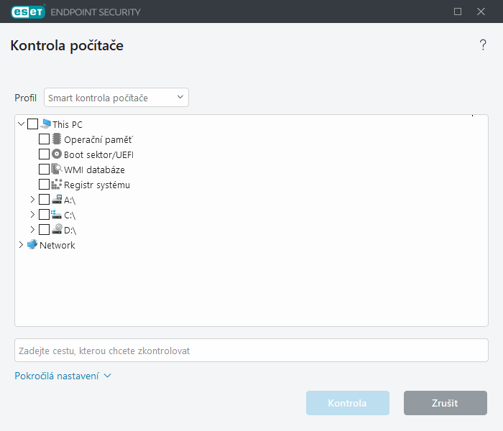The width and height of the screenshot is (503, 431).
Task: Collapse the This PC tree node
Action: (21, 124)
